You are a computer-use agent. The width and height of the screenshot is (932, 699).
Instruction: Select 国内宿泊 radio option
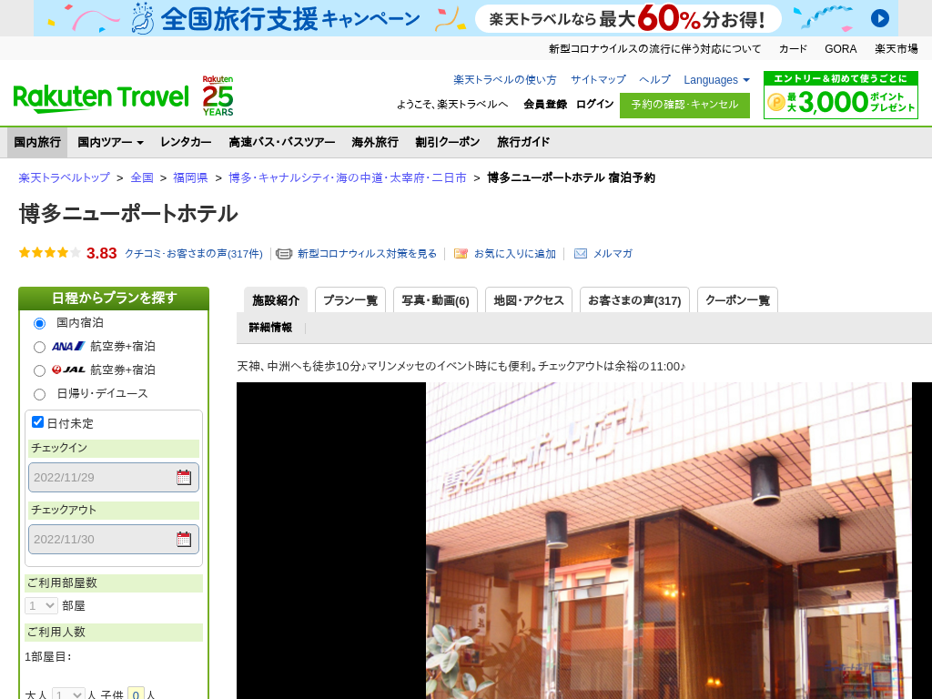point(39,323)
